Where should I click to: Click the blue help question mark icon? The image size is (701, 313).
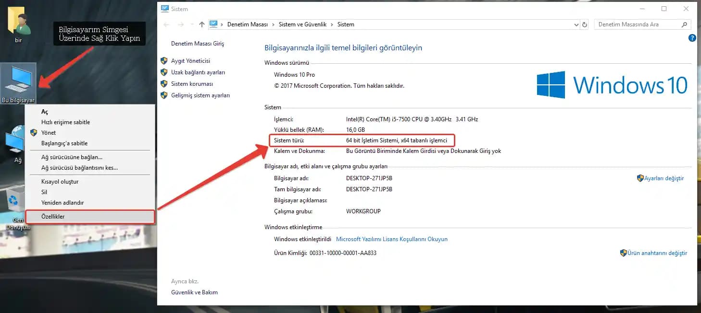(692, 38)
